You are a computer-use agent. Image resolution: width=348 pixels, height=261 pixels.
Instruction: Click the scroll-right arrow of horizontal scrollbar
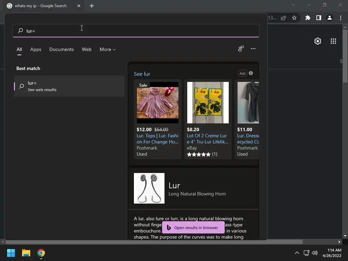(x=340, y=242)
